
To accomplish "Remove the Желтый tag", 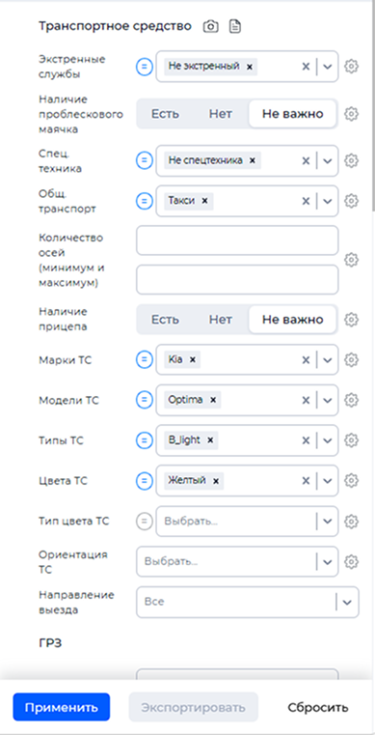I will pyautogui.click(x=216, y=480).
